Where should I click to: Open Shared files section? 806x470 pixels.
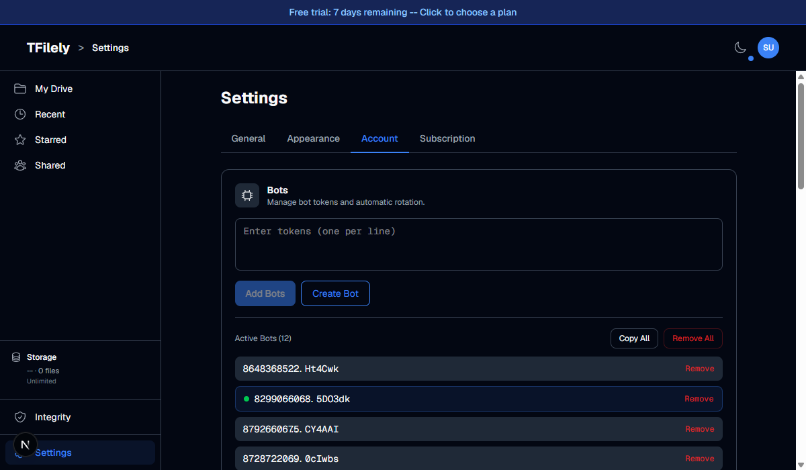point(80,165)
